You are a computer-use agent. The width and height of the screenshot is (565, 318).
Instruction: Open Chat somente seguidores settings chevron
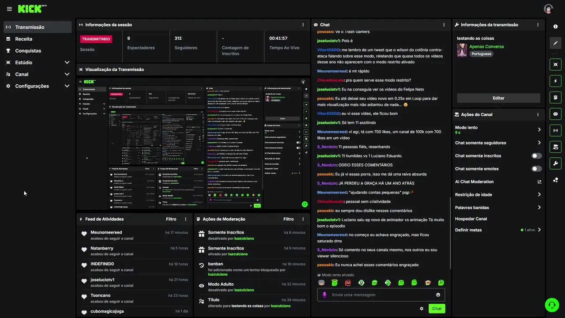click(x=539, y=143)
